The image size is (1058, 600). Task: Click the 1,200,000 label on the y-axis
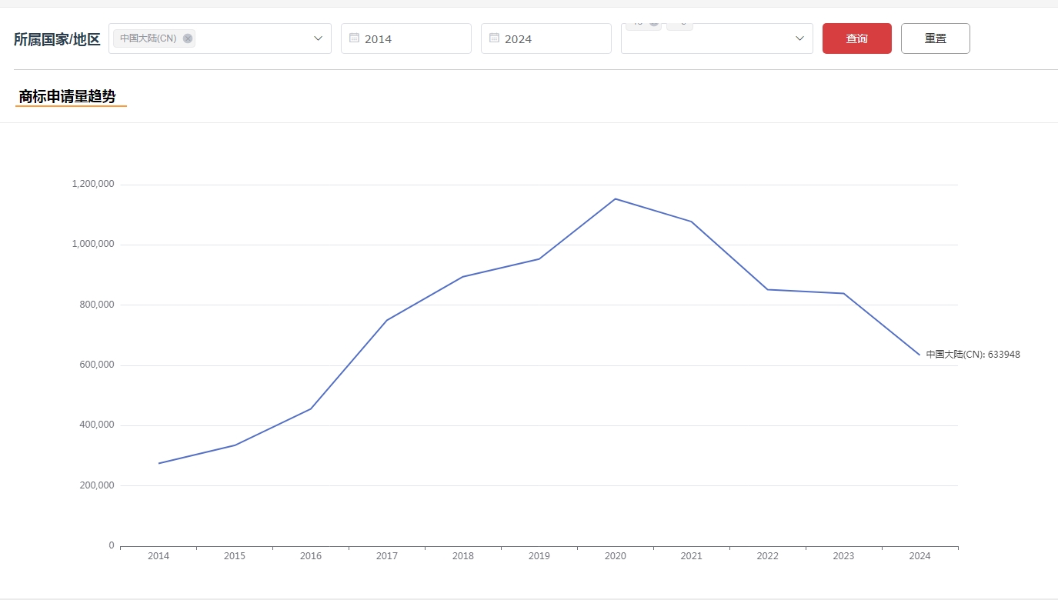pyautogui.click(x=92, y=184)
